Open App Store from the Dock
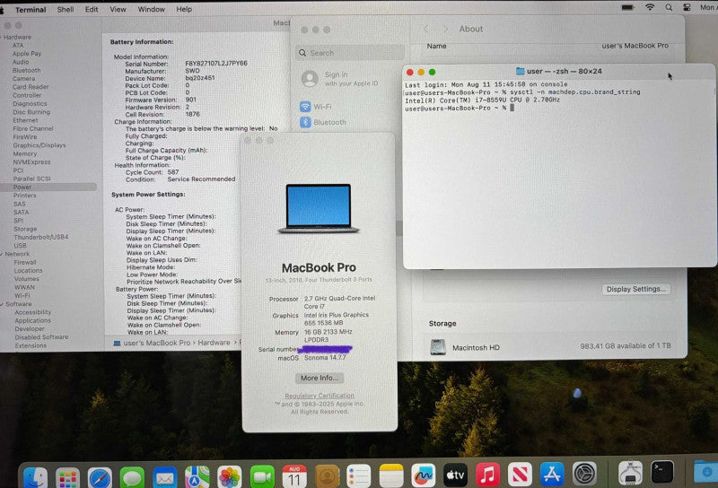The width and height of the screenshot is (718, 488). coord(552,474)
